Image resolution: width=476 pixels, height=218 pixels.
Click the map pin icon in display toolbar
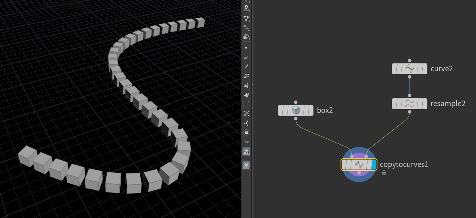click(x=246, y=165)
